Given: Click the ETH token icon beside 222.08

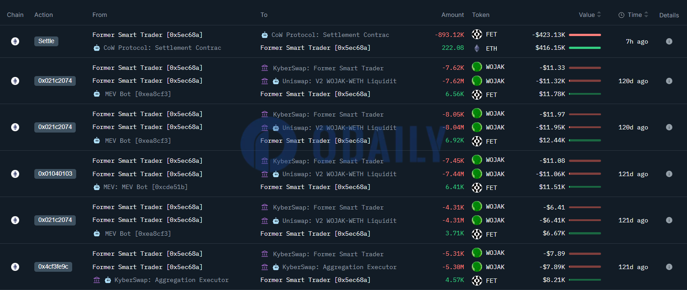Looking at the screenshot, I should click(477, 48).
